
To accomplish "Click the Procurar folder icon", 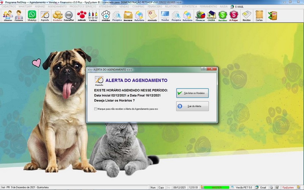I will (x=128, y=16).
